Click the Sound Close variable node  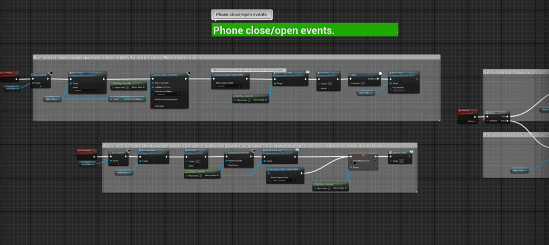(86, 164)
